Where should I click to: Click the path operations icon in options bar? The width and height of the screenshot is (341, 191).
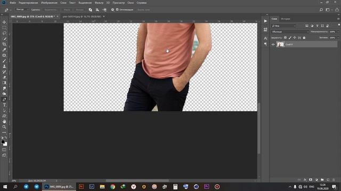90,10
